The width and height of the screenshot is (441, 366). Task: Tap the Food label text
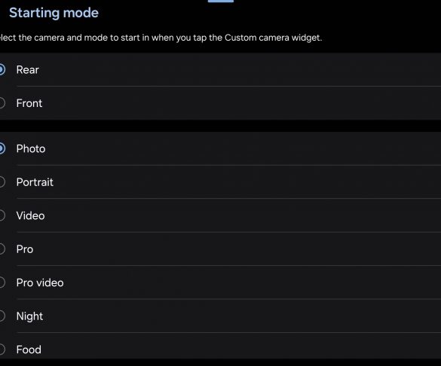coord(29,349)
